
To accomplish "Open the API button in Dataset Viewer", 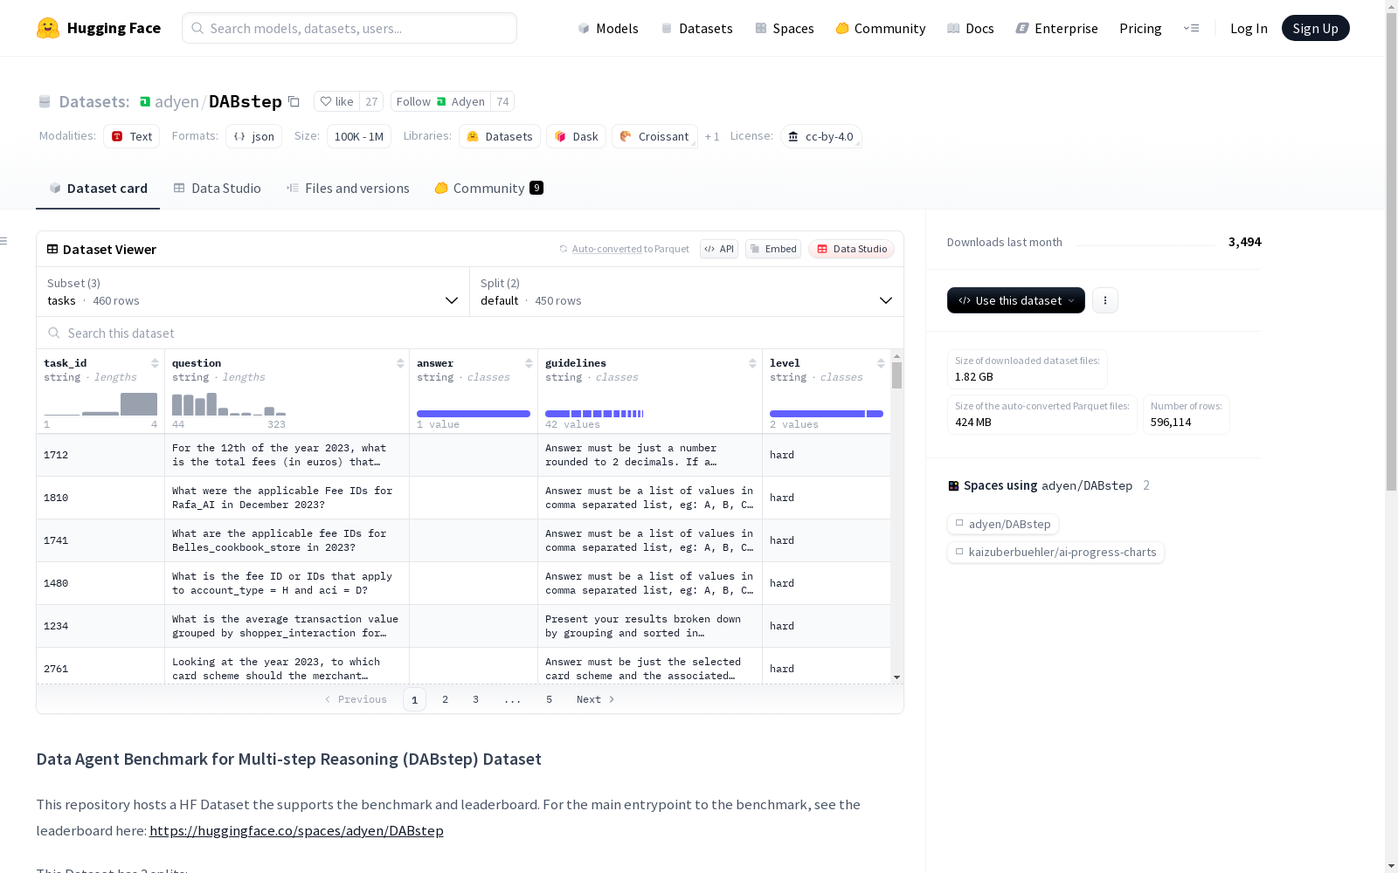I will pos(719,249).
